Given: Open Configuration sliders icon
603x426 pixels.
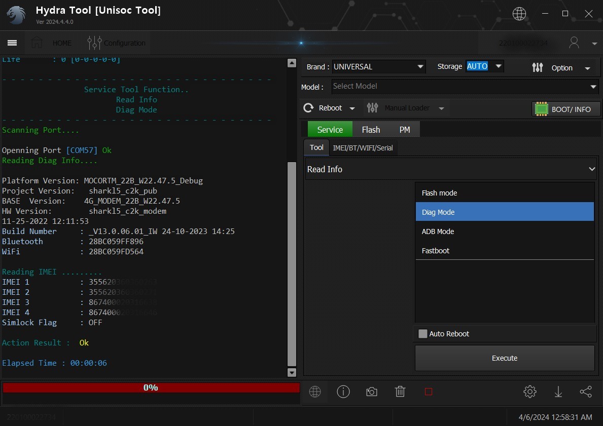Looking at the screenshot, I should click(94, 43).
